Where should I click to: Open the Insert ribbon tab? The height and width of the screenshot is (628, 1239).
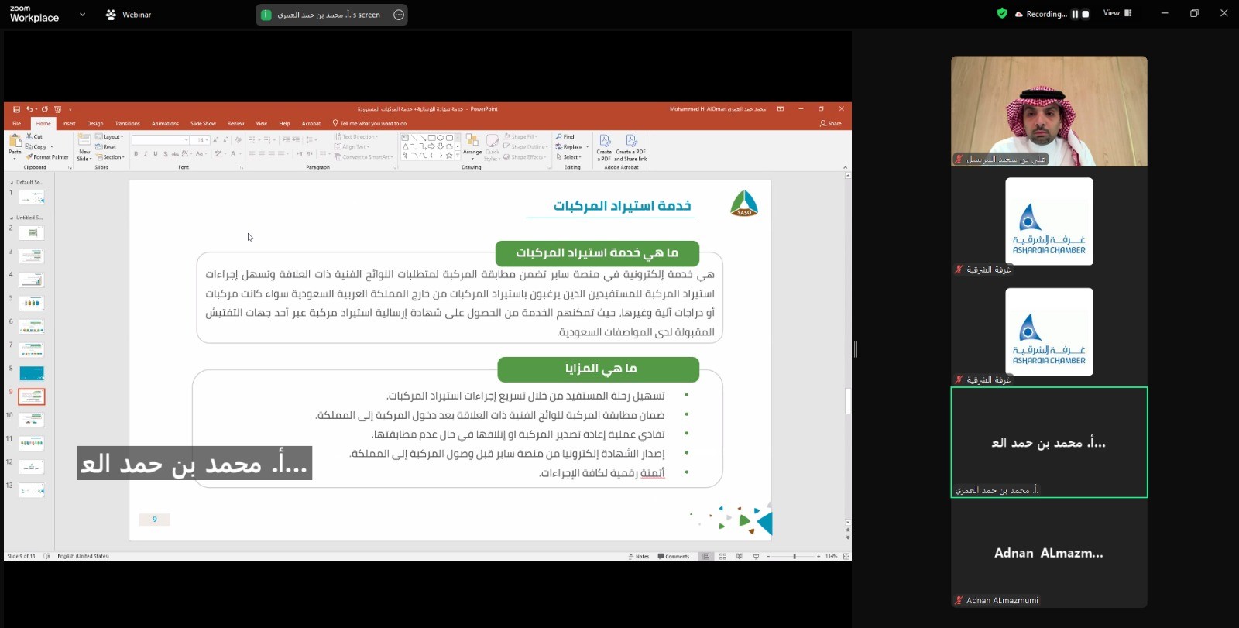point(69,123)
